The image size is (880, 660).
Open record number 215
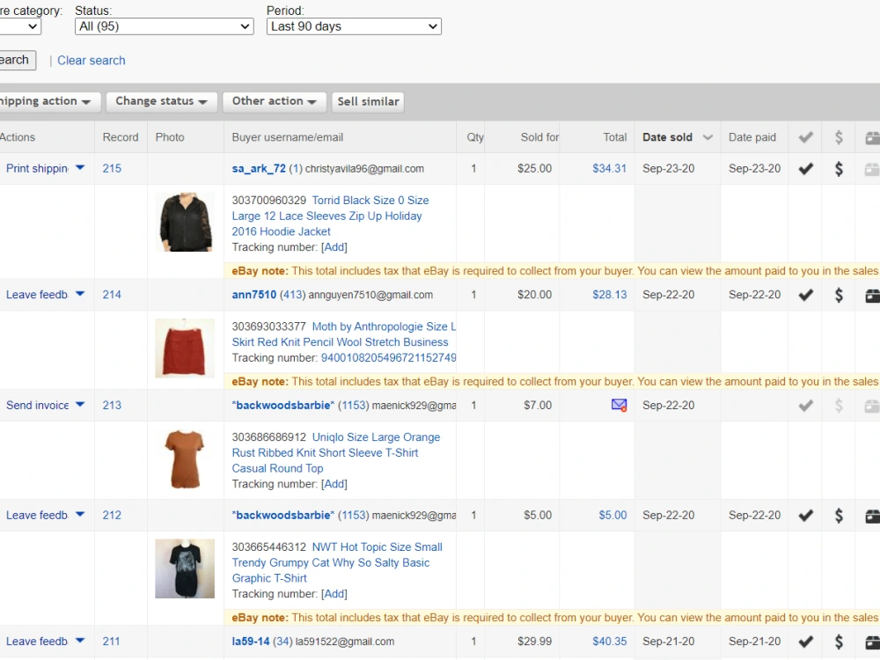pos(112,168)
